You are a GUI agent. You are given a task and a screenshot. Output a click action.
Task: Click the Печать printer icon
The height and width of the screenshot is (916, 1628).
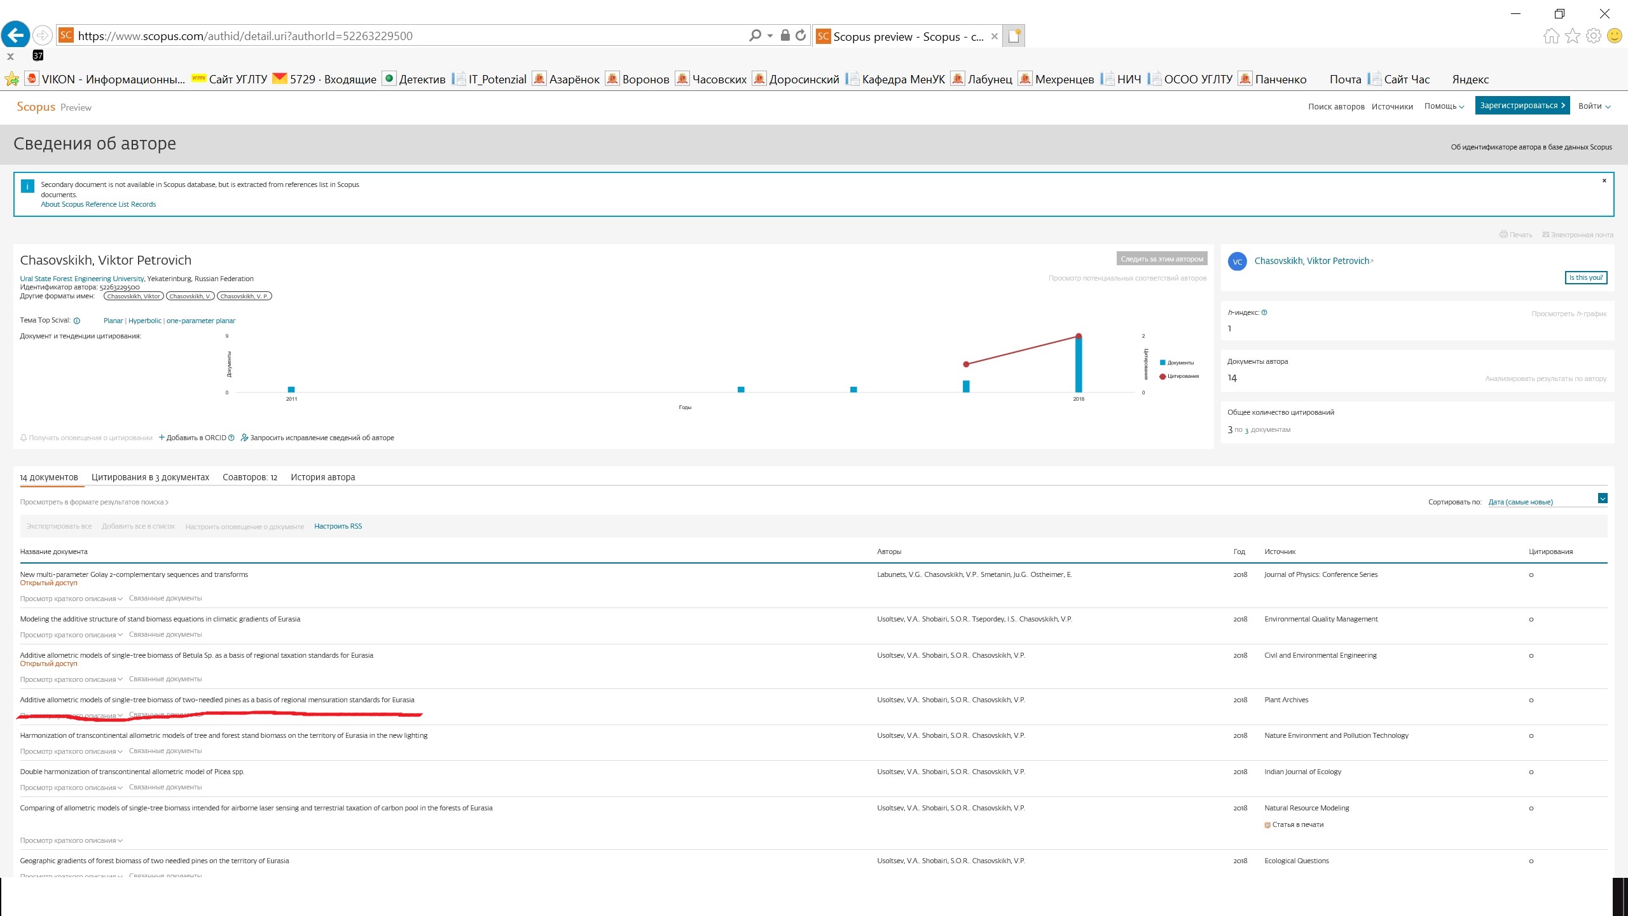pyautogui.click(x=1503, y=235)
